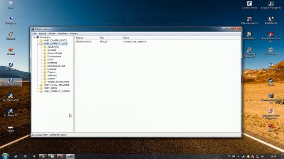
Task: Click the HKEY_CURRENT_CONFIG folder icon
Action: point(41,91)
